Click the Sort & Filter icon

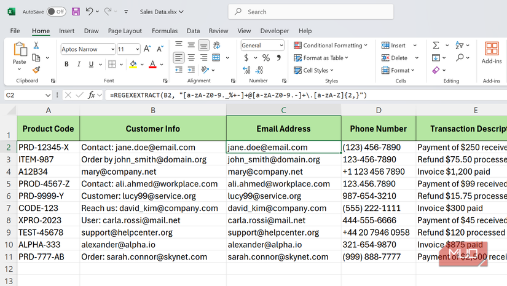pyautogui.click(x=459, y=46)
